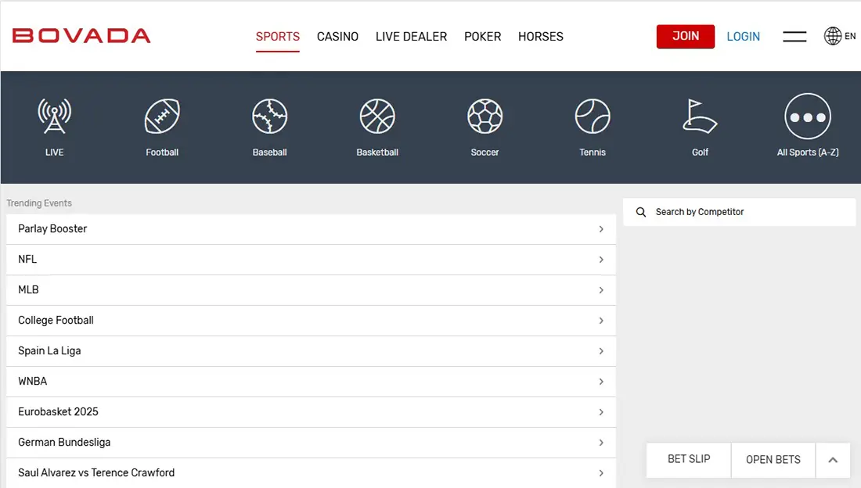This screenshot has height=488, width=861.
Task: Select the Baseball sport icon
Action: 270,117
